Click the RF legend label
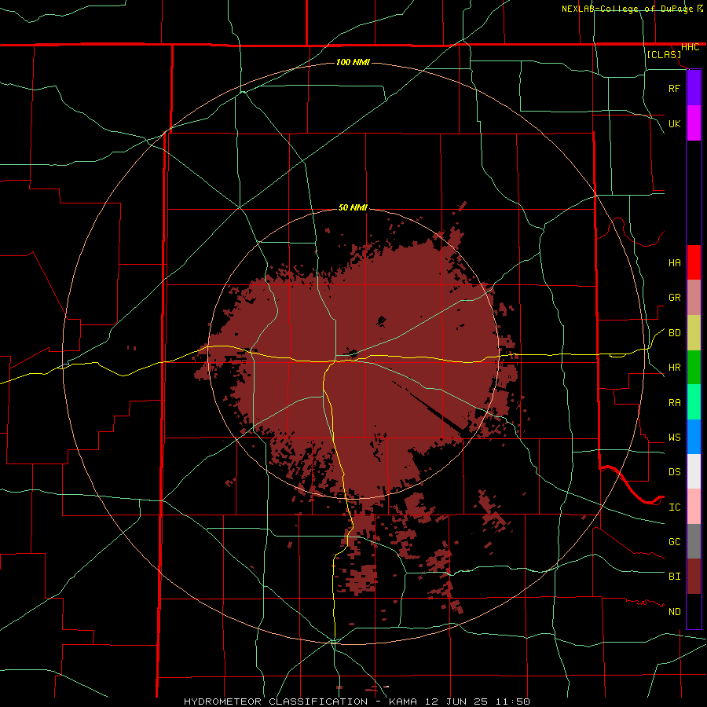The width and height of the screenshot is (707, 707). (x=674, y=88)
